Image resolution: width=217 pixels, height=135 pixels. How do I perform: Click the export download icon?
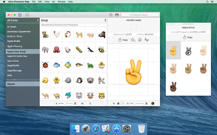pos(111,15)
